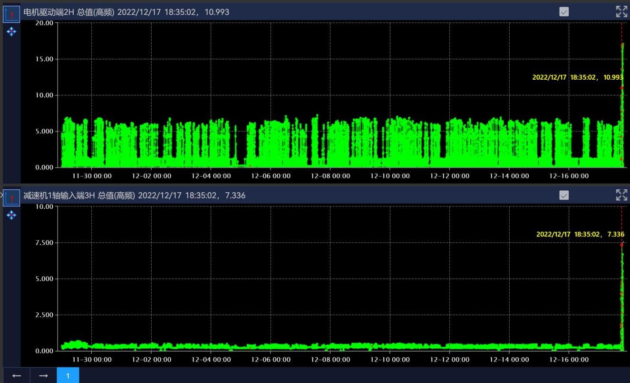Viewport: 630px width, 383px height.
Task: Select the cursor tool on the 减速机1轴输入端3H chart
Action: click(11, 197)
